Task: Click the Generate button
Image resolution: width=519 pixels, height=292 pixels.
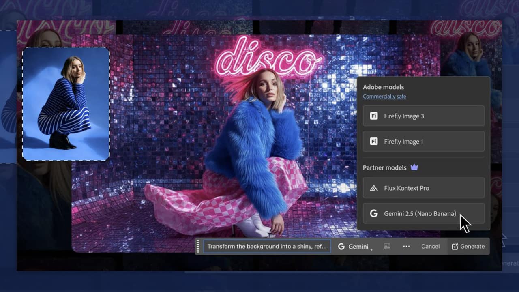Action: tap(468, 246)
